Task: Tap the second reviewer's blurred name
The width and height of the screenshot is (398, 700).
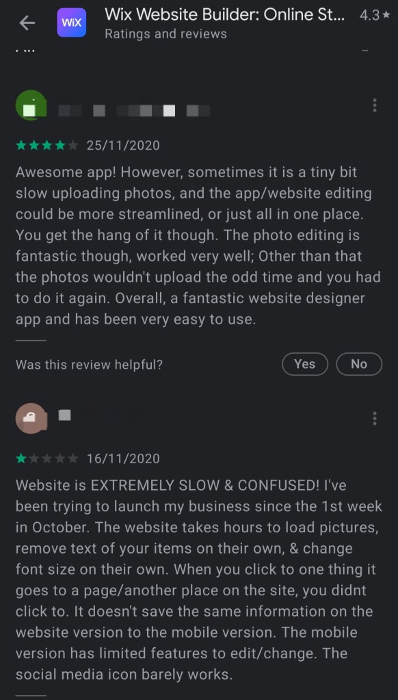Action: coord(65,415)
